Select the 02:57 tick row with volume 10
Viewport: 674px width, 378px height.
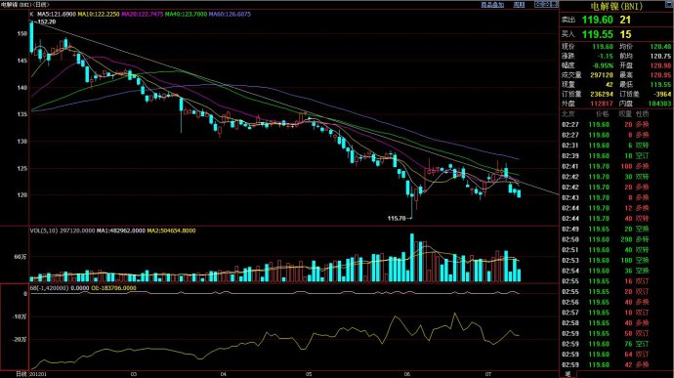click(x=616, y=313)
